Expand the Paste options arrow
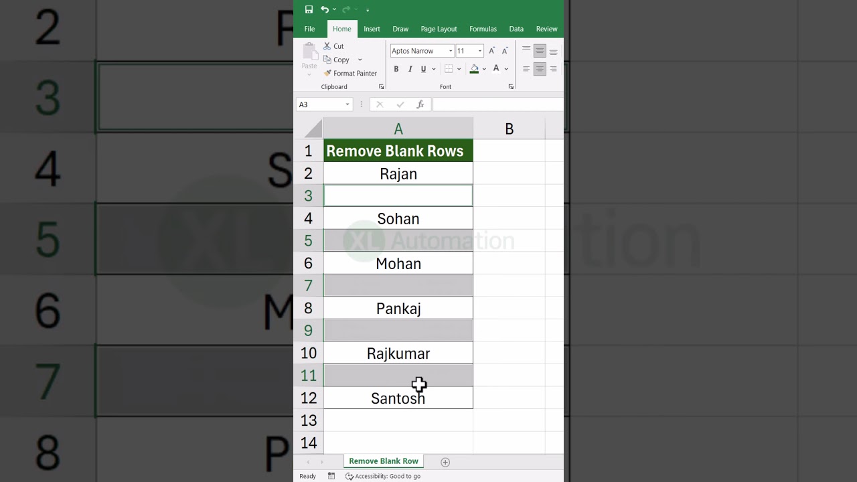The image size is (857, 482). 309,74
